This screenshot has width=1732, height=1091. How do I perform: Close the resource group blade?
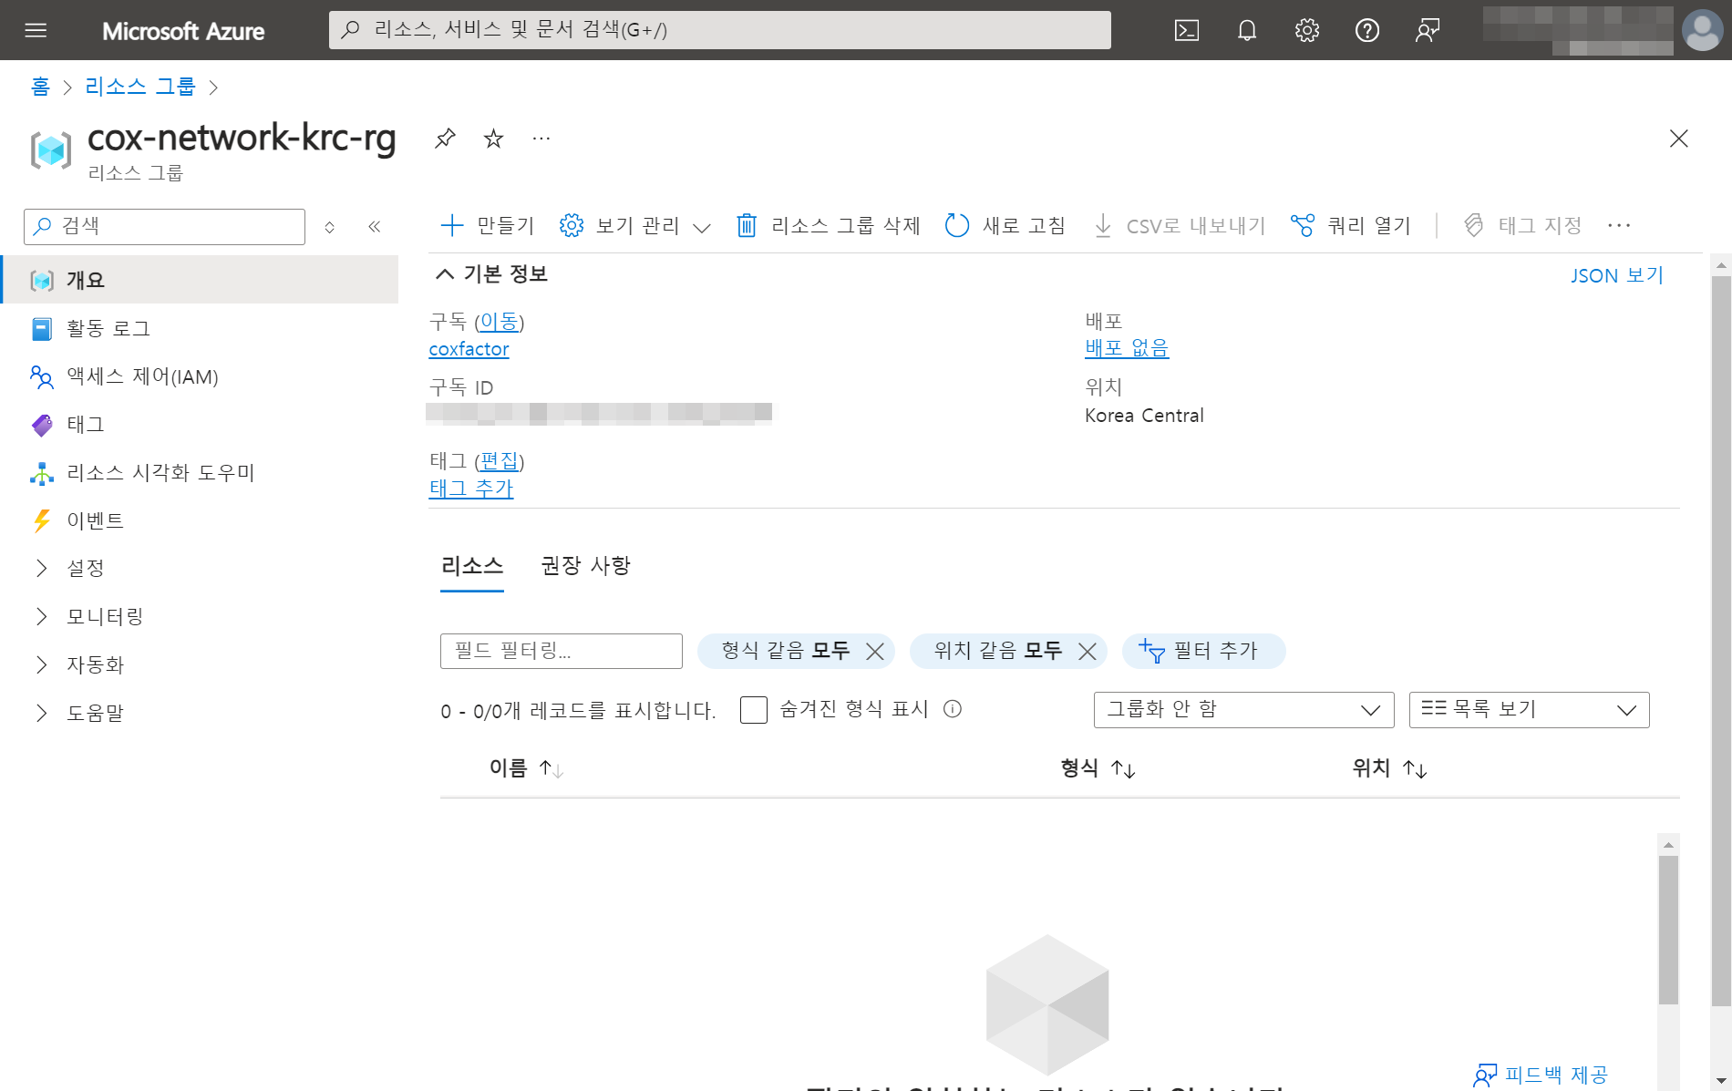(x=1678, y=139)
